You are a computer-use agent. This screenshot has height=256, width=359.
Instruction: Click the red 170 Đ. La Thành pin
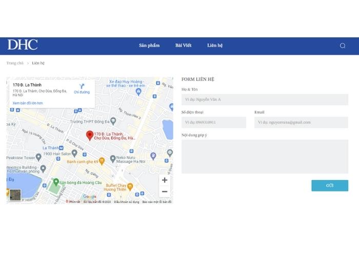point(90,135)
